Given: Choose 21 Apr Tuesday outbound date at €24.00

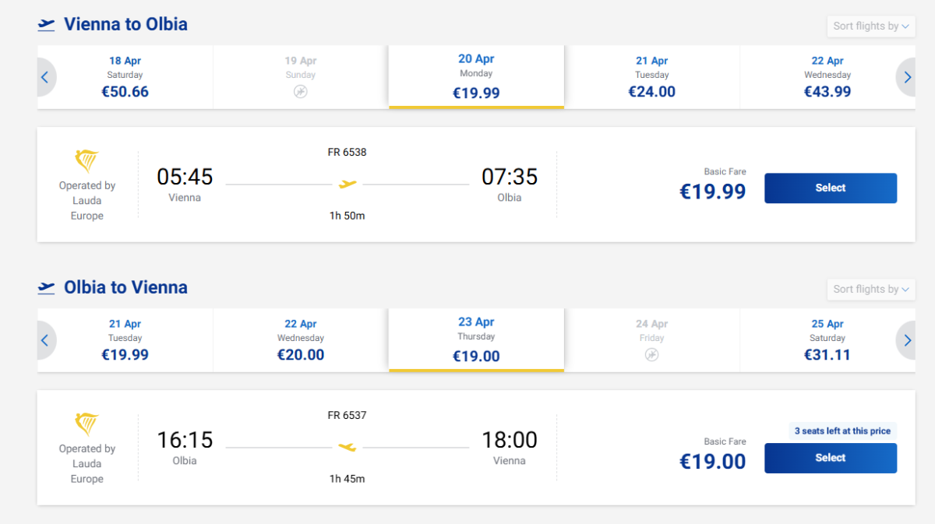Looking at the screenshot, I should tap(652, 76).
